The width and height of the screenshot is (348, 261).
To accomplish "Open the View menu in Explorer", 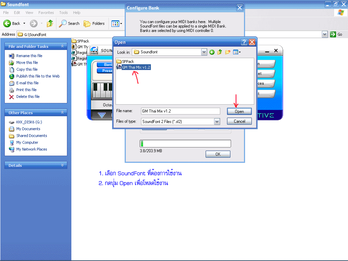I will pyautogui.click(x=29, y=13).
